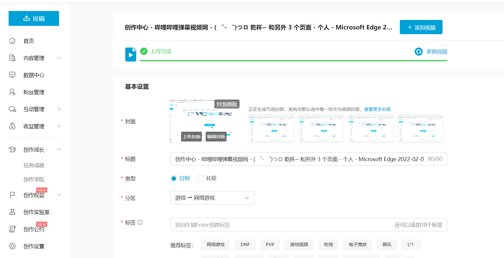Click the 封面模版 button

[227, 104]
